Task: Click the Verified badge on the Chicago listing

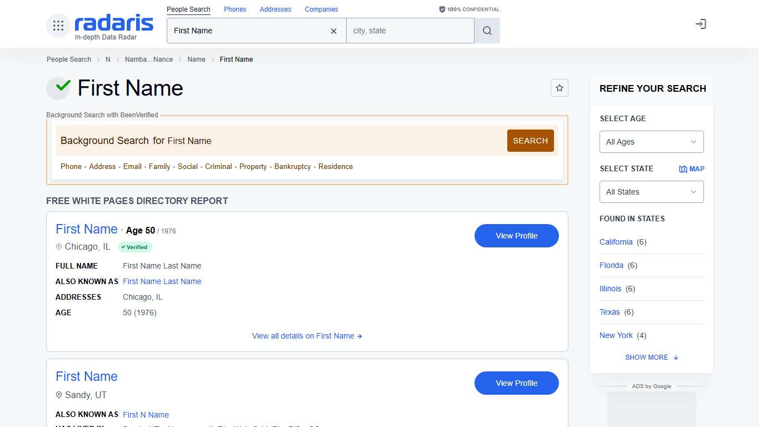Action: point(134,247)
